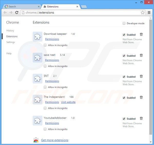This screenshot has width=154, height=145.
Task: View Permissions for The Independent
Action: point(52,102)
